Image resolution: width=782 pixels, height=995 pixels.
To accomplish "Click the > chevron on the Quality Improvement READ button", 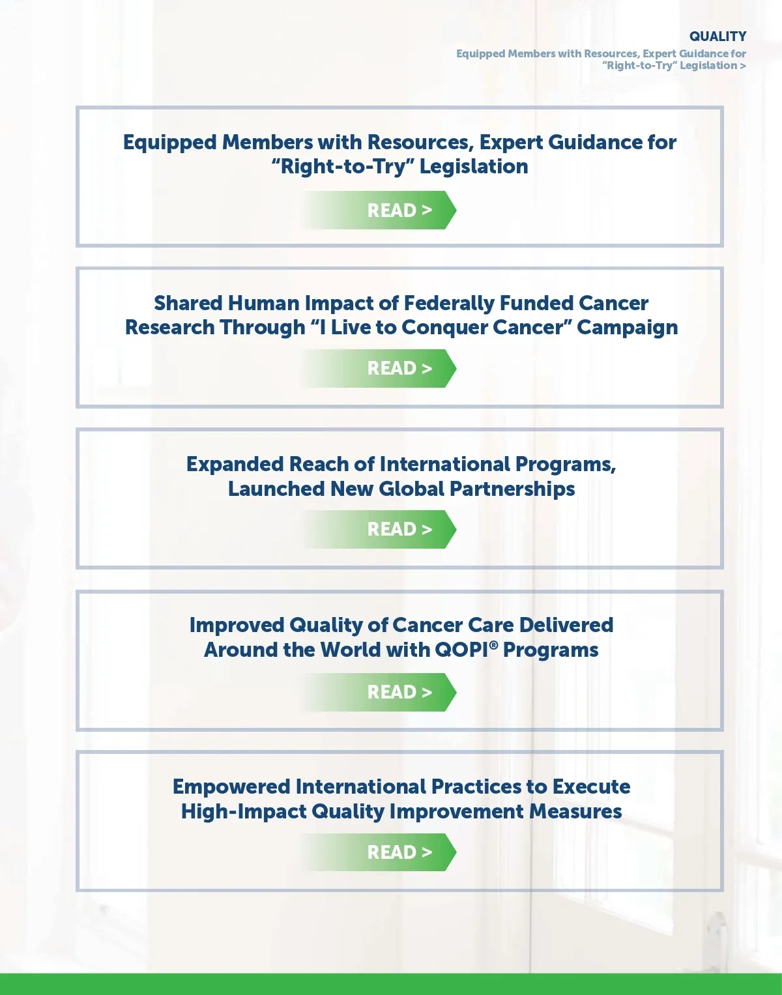I will 427,852.
